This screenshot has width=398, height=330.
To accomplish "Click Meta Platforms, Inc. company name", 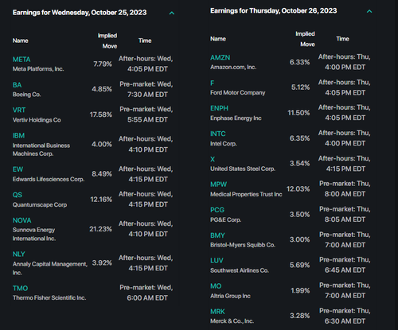I will coord(38,69).
